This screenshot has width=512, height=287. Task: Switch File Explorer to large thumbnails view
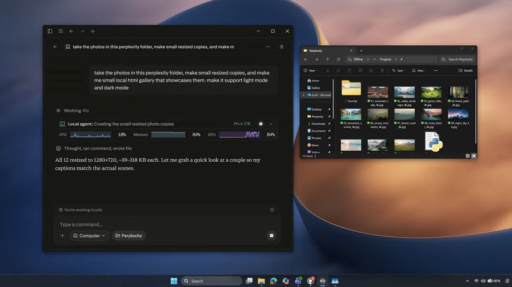[474, 156]
